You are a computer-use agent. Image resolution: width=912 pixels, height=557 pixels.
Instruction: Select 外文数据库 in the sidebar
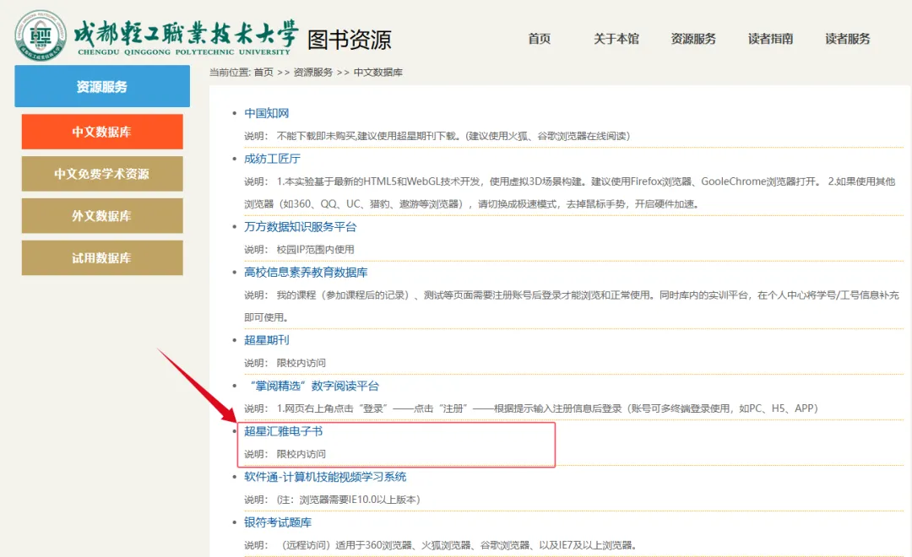(x=102, y=216)
